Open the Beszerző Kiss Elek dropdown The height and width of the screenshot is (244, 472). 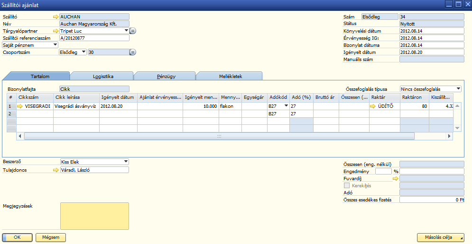pos(126,161)
